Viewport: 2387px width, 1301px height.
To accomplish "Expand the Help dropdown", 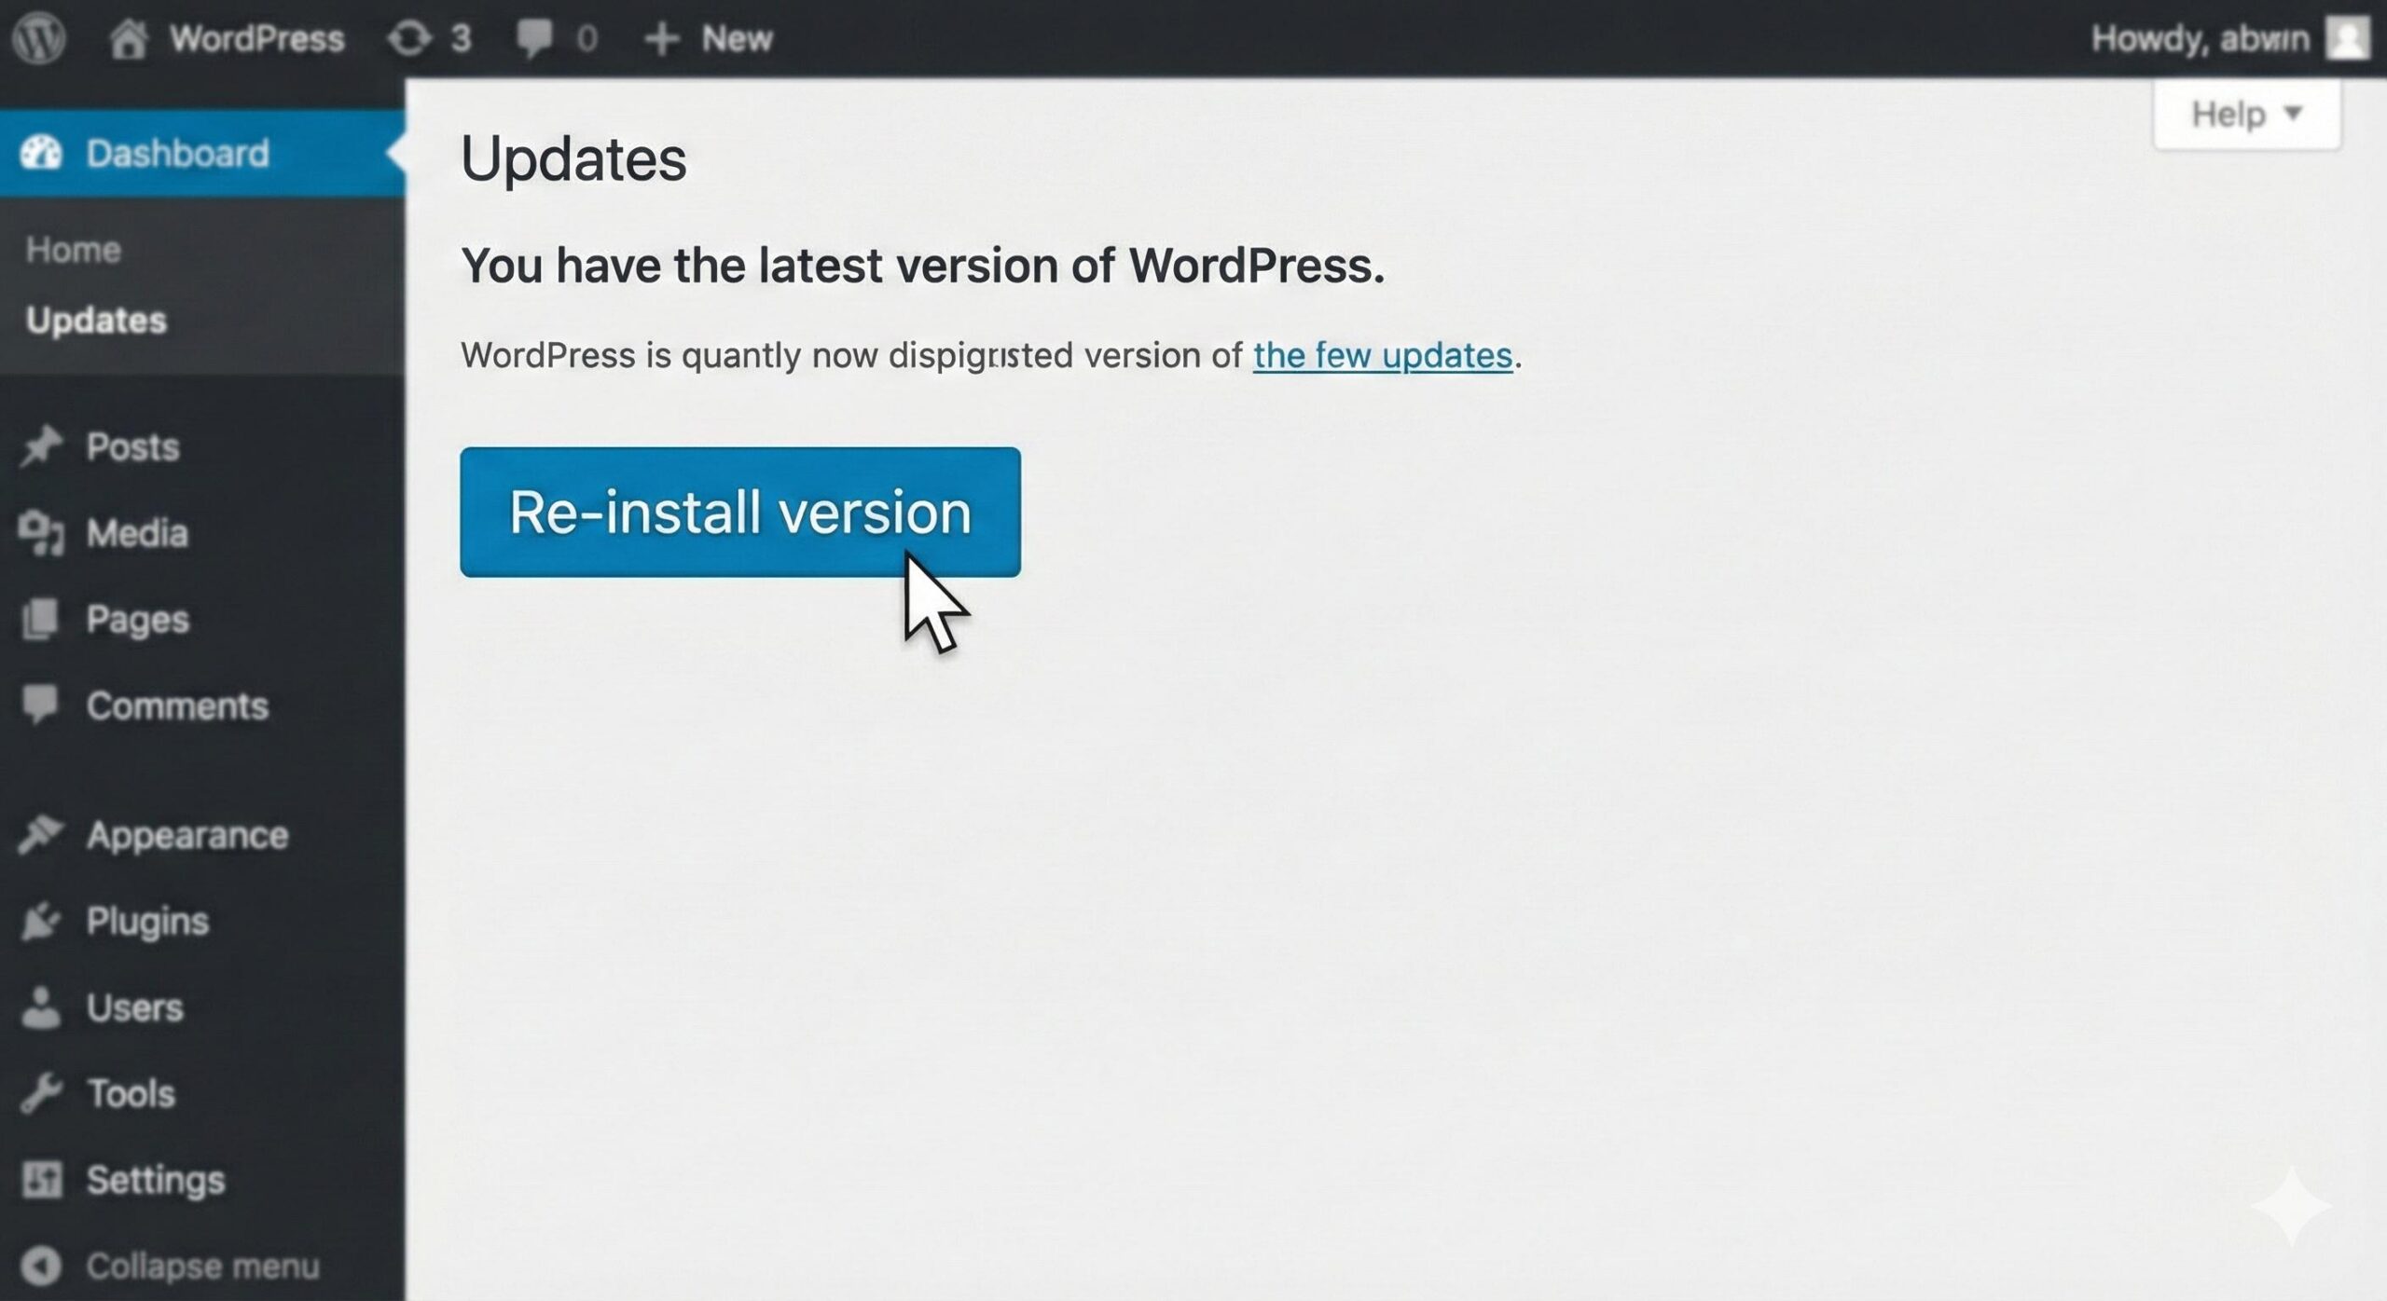I will (2243, 114).
